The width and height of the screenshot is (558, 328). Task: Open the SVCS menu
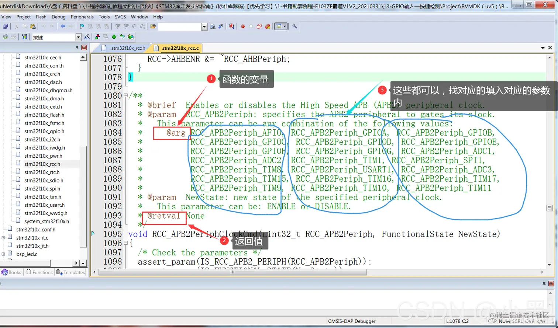coord(120,17)
